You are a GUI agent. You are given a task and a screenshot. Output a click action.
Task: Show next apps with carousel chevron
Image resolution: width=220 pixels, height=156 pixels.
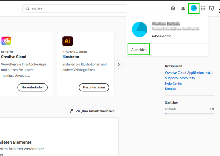[119, 65]
